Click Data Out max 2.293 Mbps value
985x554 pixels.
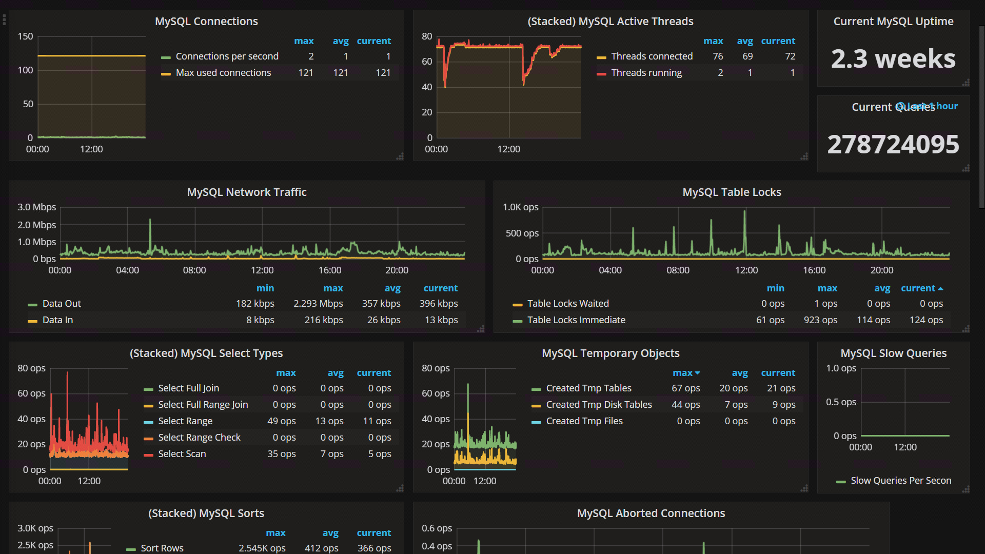[x=318, y=304]
